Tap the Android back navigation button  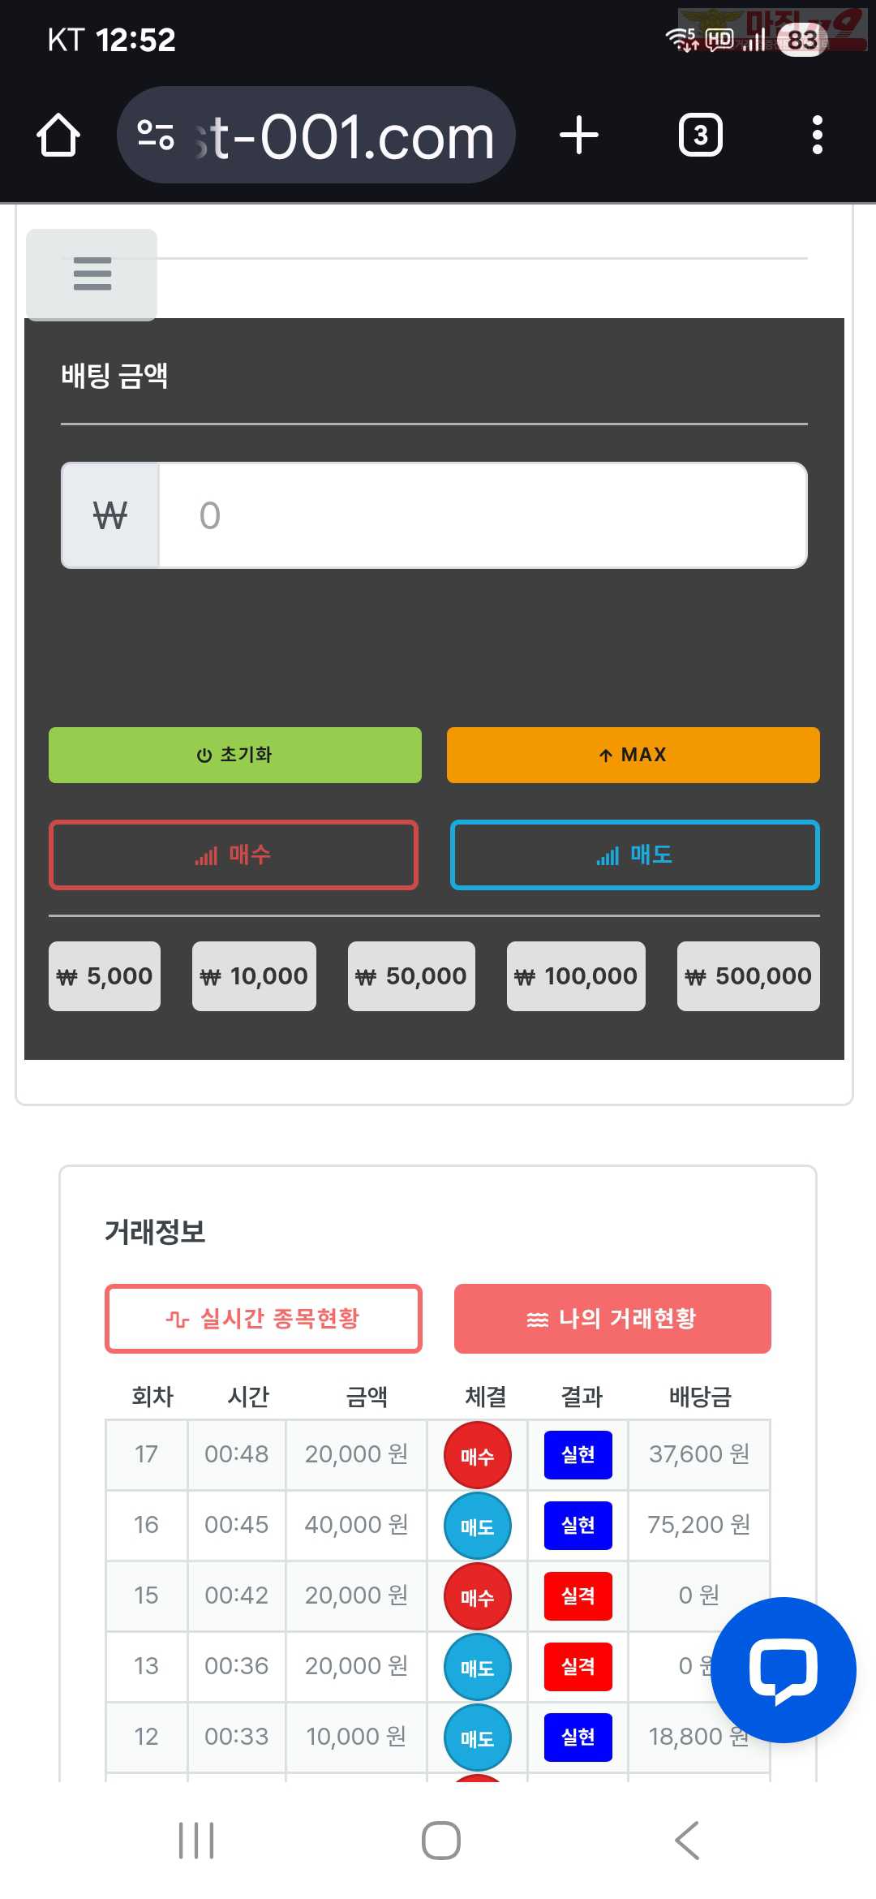pyautogui.click(x=687, y=1840)
